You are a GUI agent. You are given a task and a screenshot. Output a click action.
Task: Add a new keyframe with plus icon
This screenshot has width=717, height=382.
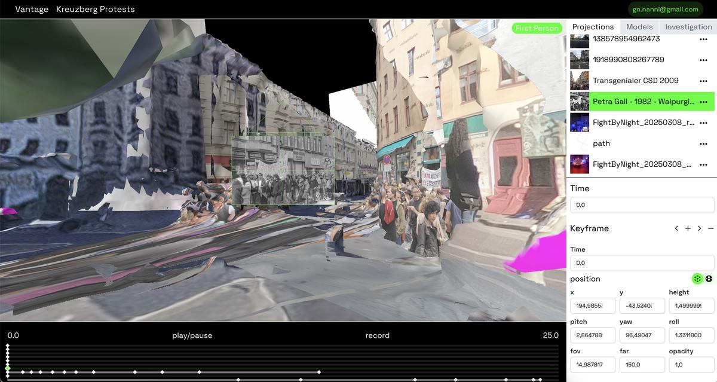[x=688, y=228]
